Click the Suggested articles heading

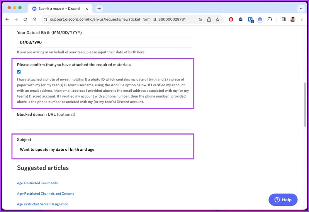coord(43,168)
